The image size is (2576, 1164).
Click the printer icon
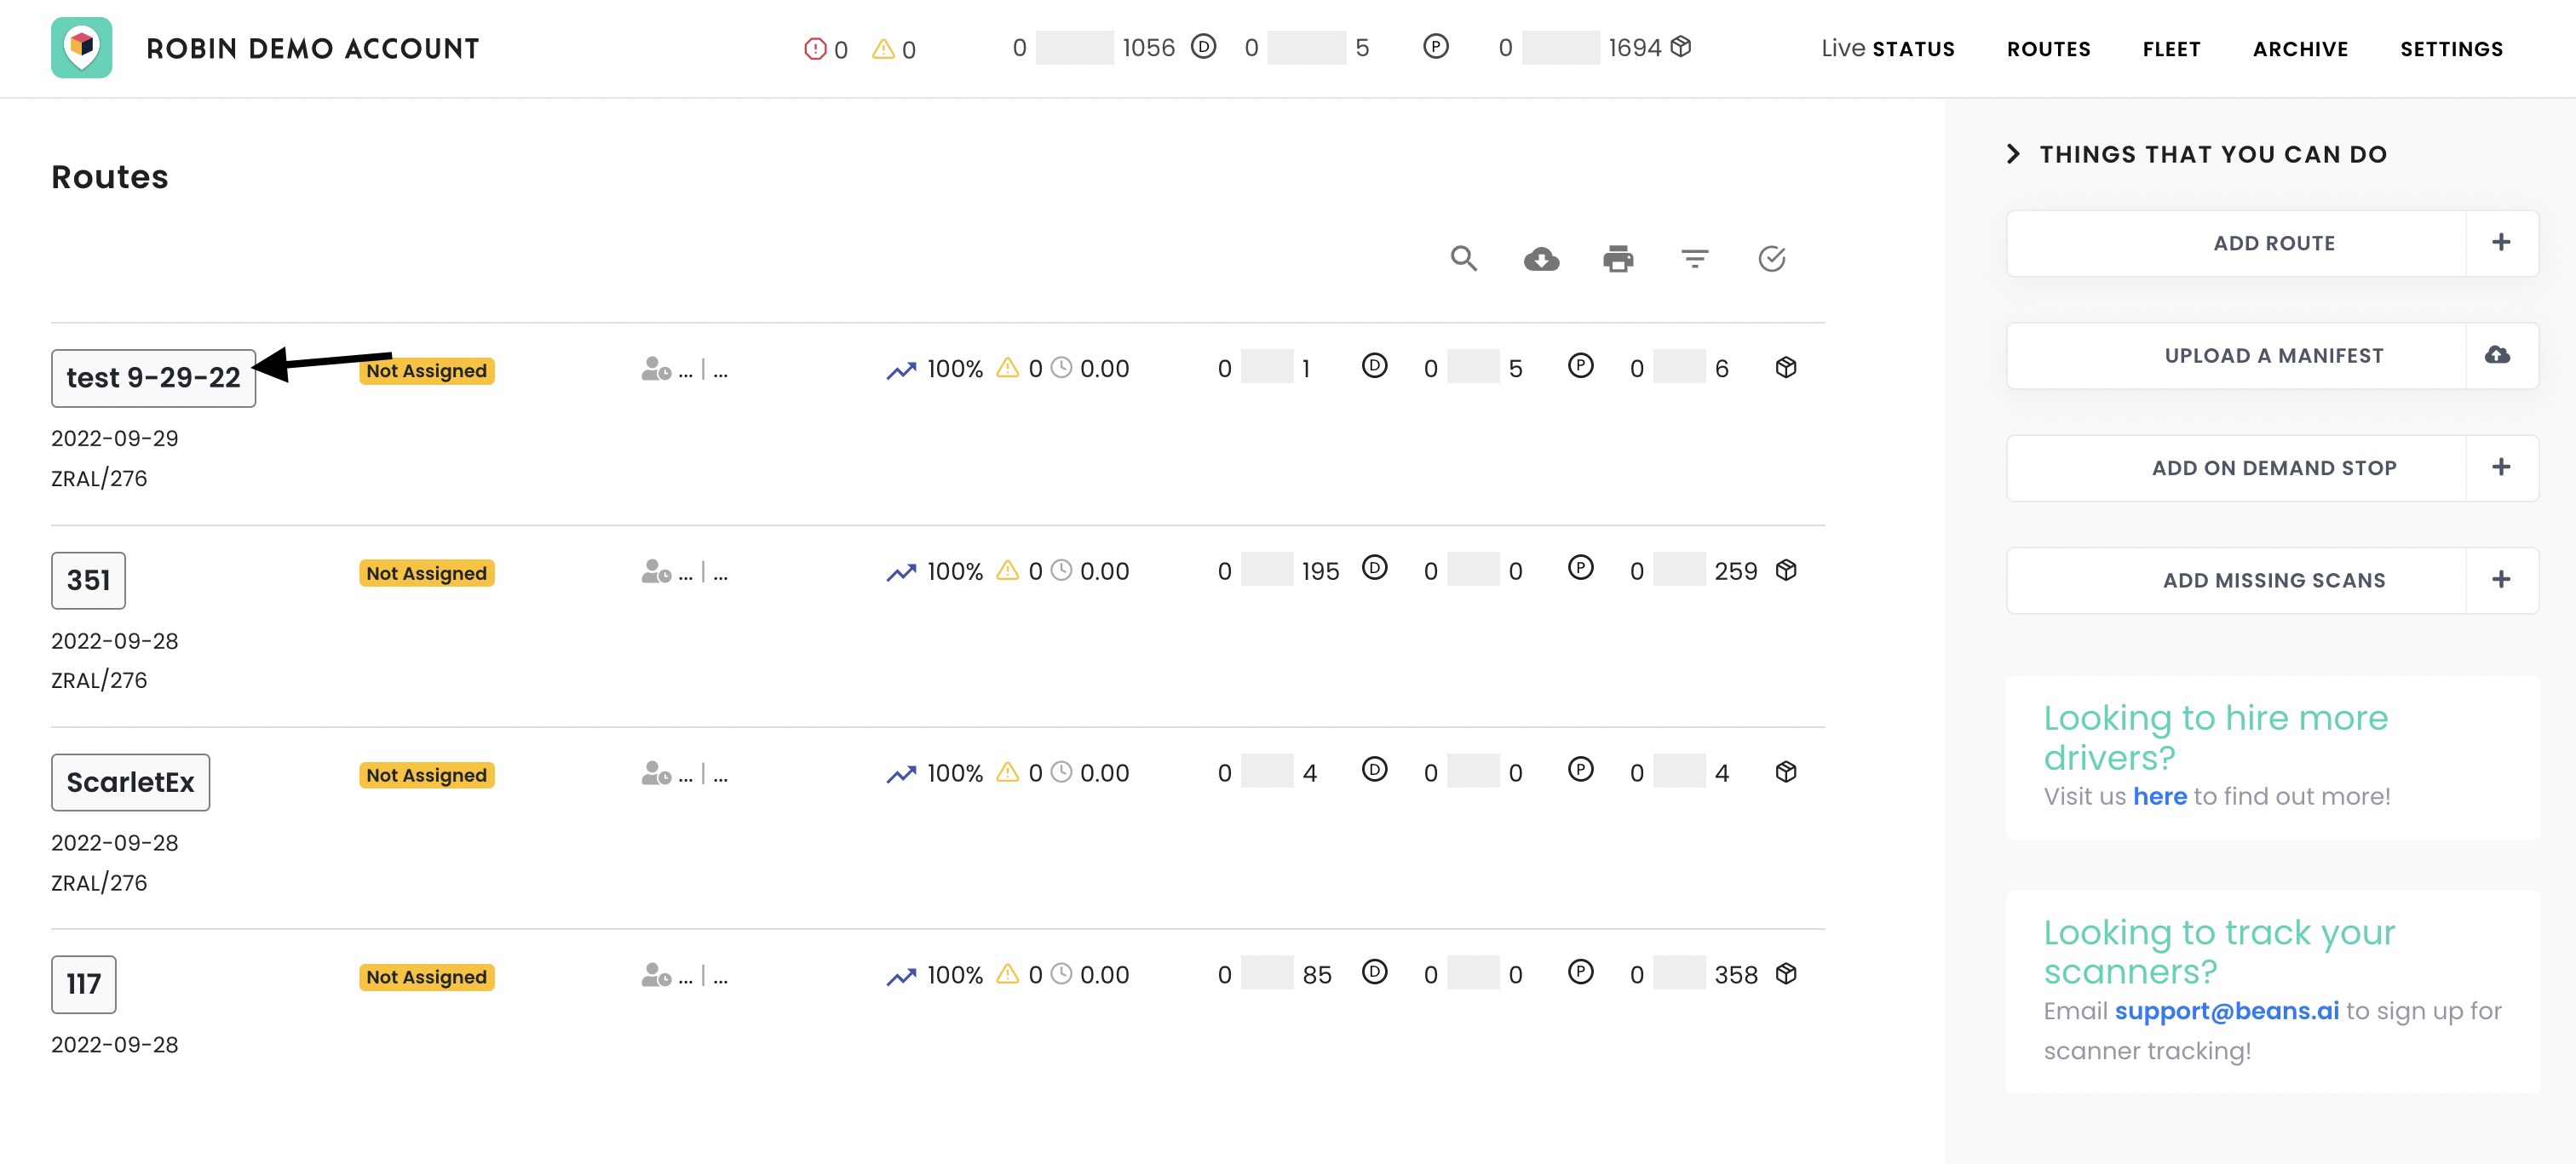[1618, 259]
